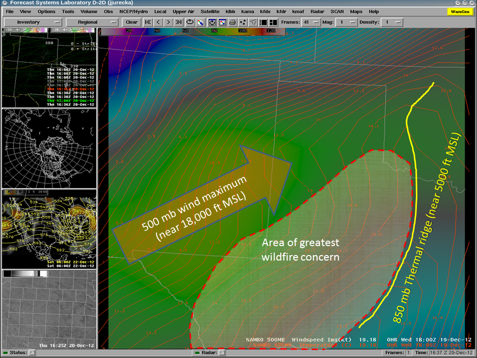The height and width of the screenshot is (358, 477).
Task: Click the green Radar indicator light
Action: coord(197,353)
